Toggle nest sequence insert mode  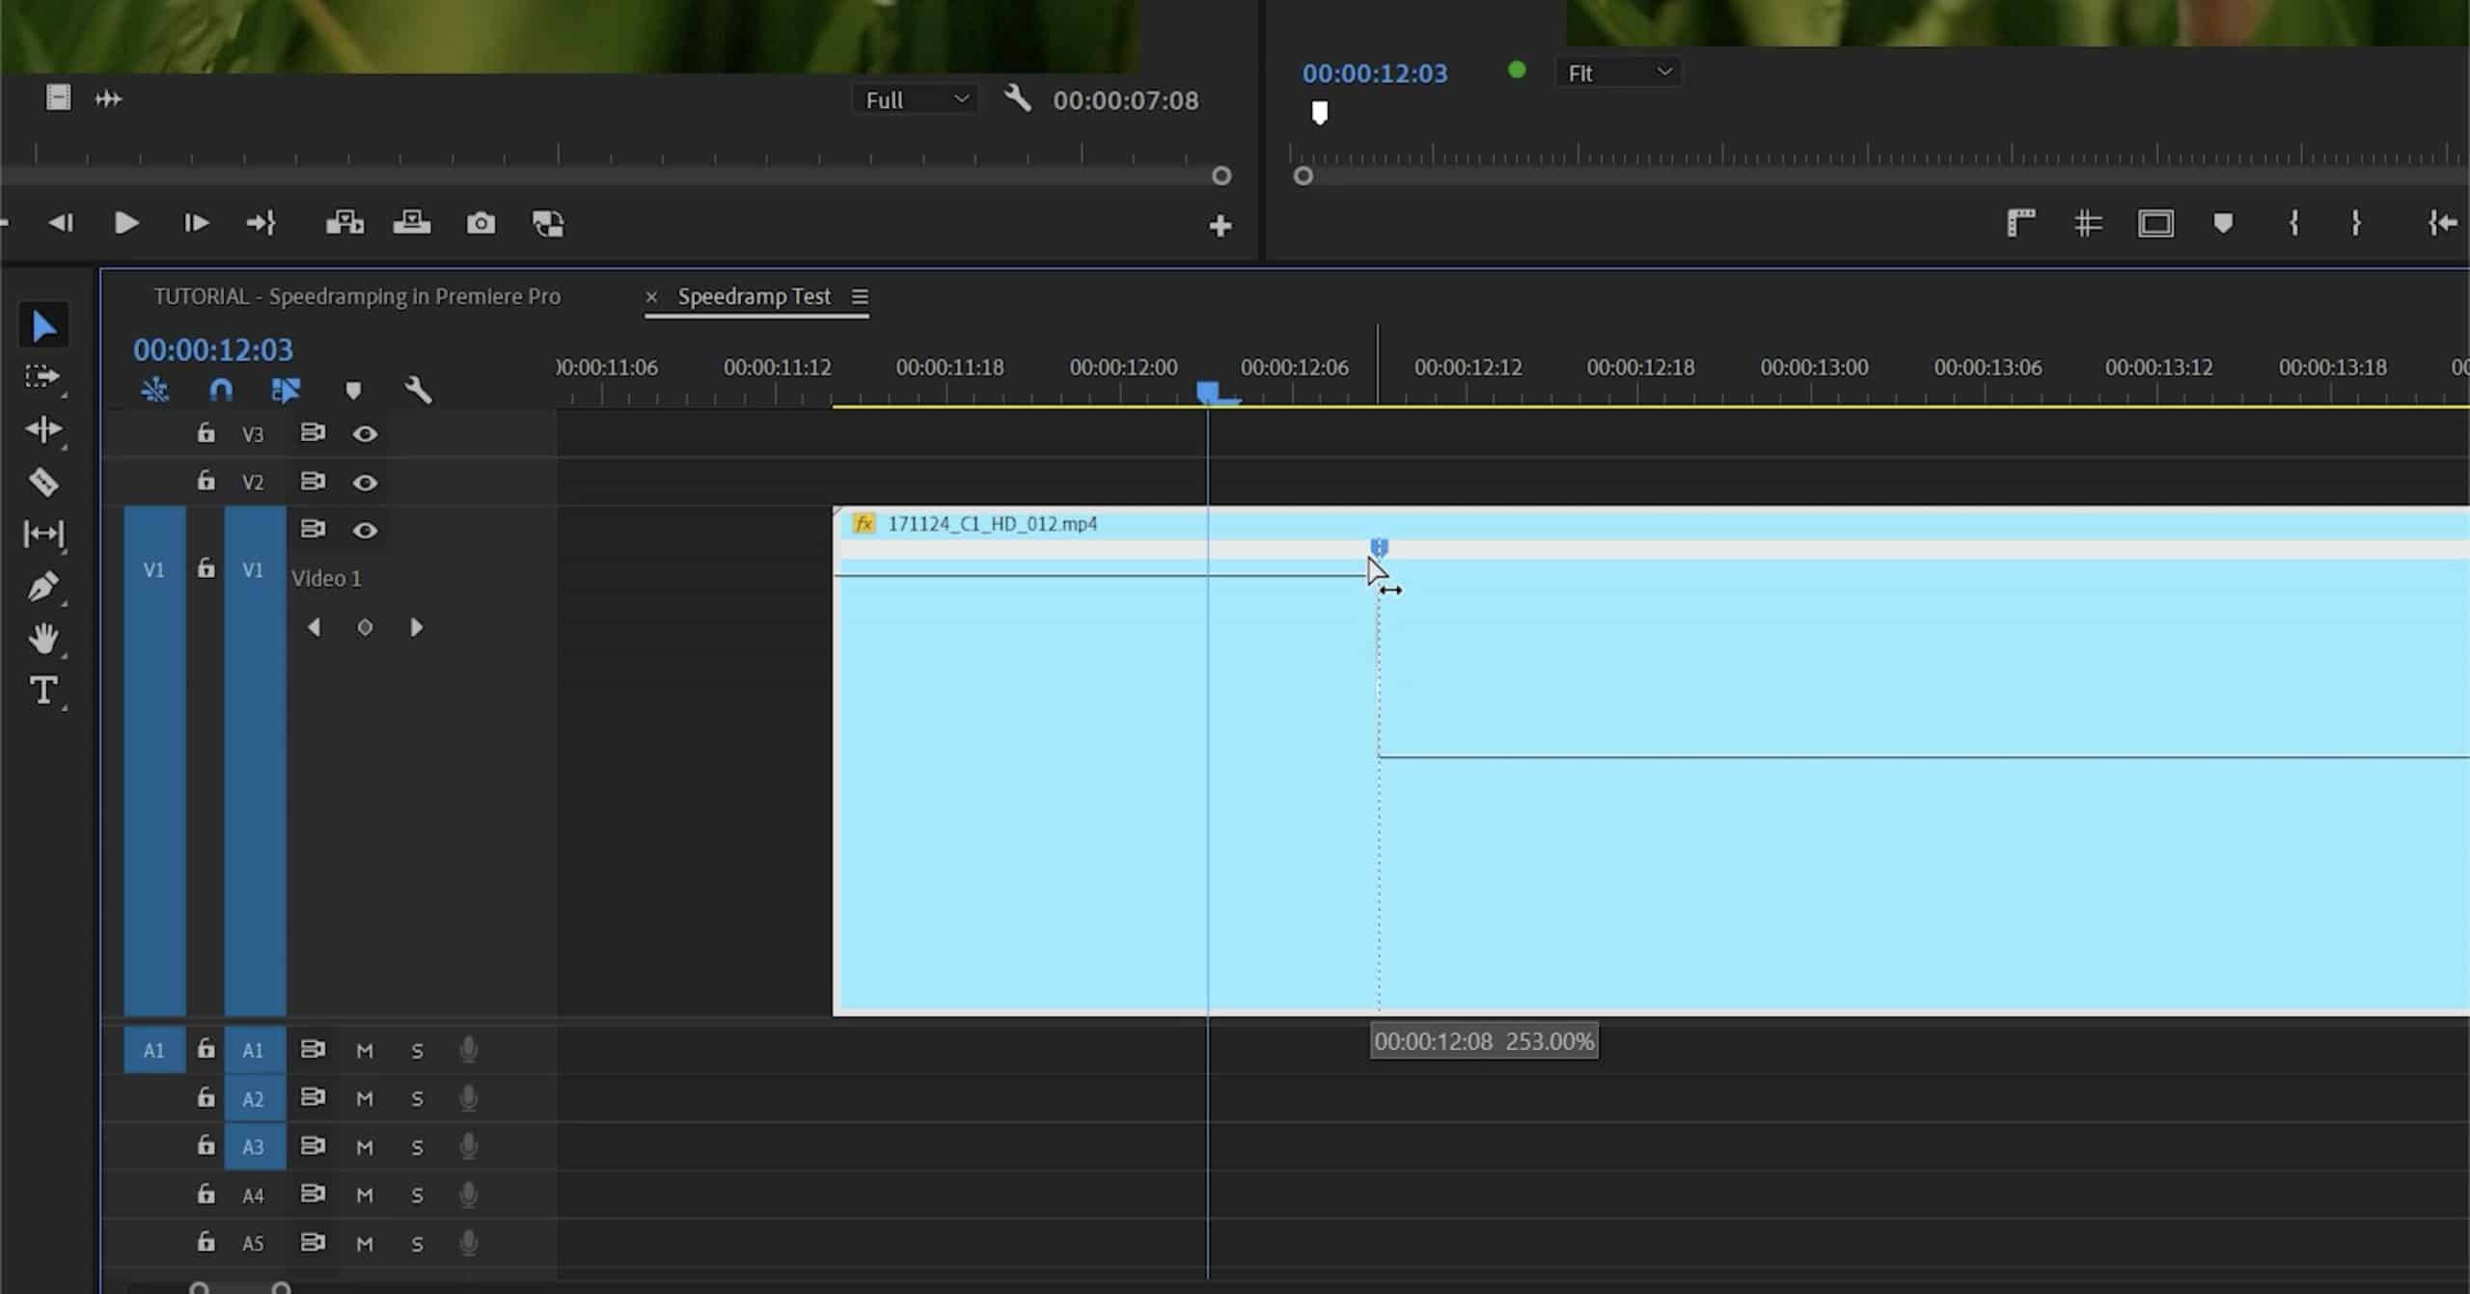click(155, 391)
